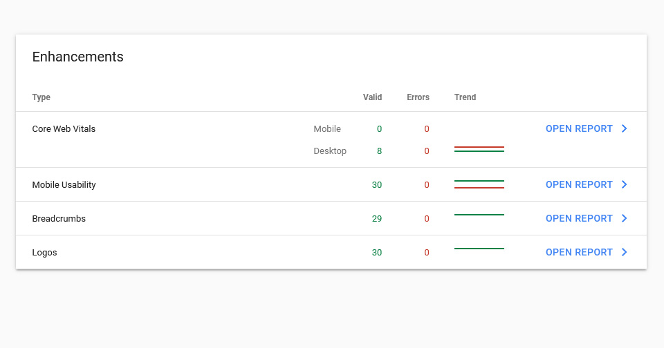Click the Type column header
664x348 pixels.
[41, 97]
